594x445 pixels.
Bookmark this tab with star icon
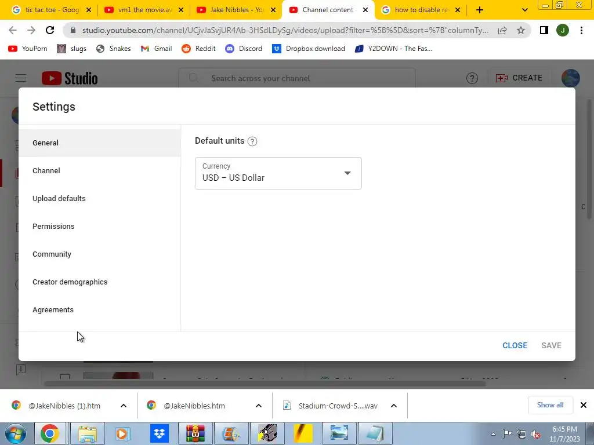click(521, 30)
